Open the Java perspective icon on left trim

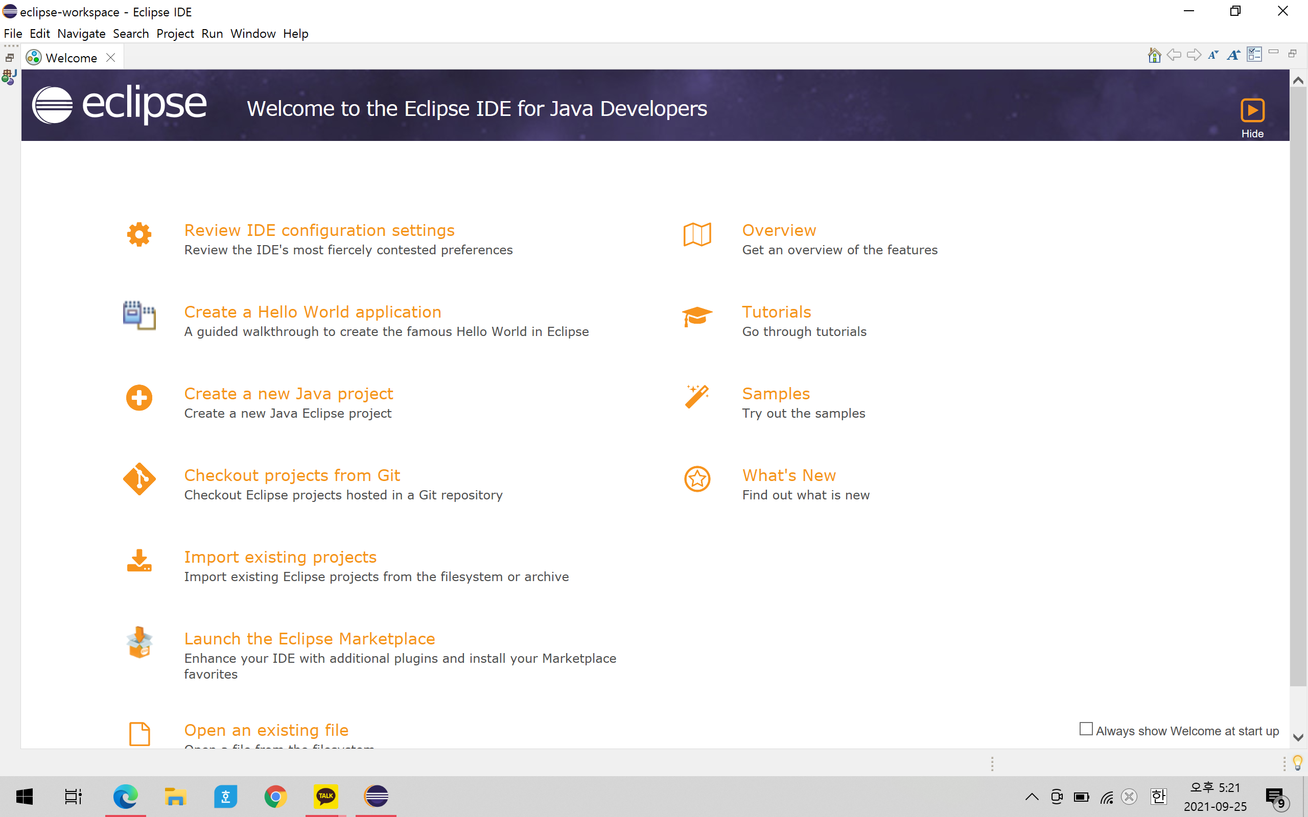(9, 77)
